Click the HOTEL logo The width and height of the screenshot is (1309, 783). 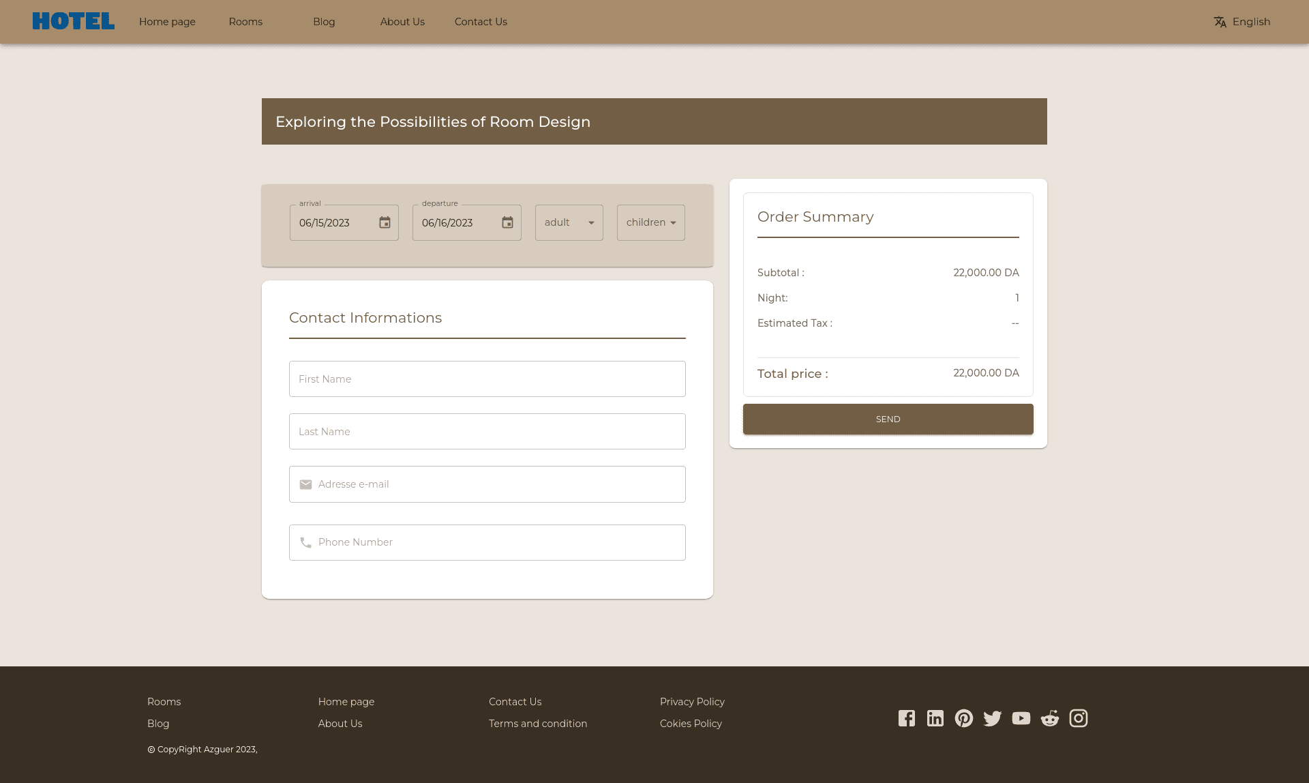click(x=73, y=21)
